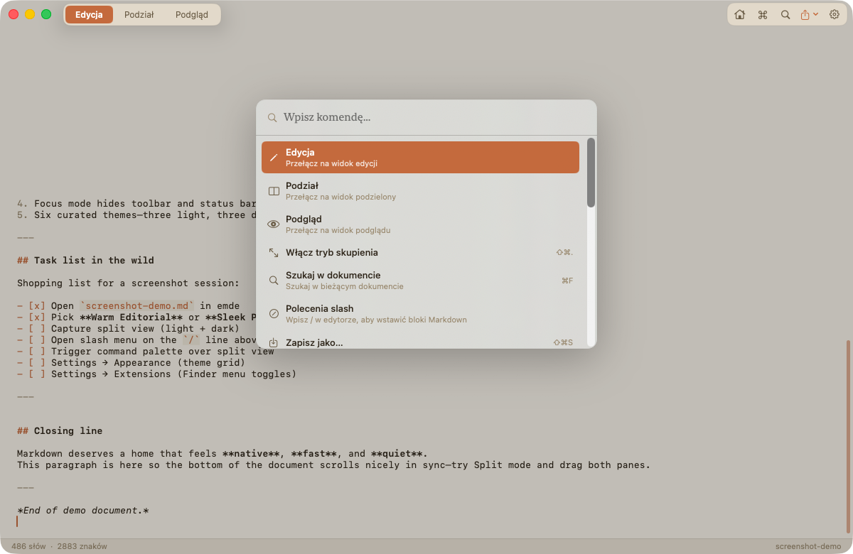Expand the export dropdown chevron
Viewport: 853px width, 554px height.
pos(815,14)
